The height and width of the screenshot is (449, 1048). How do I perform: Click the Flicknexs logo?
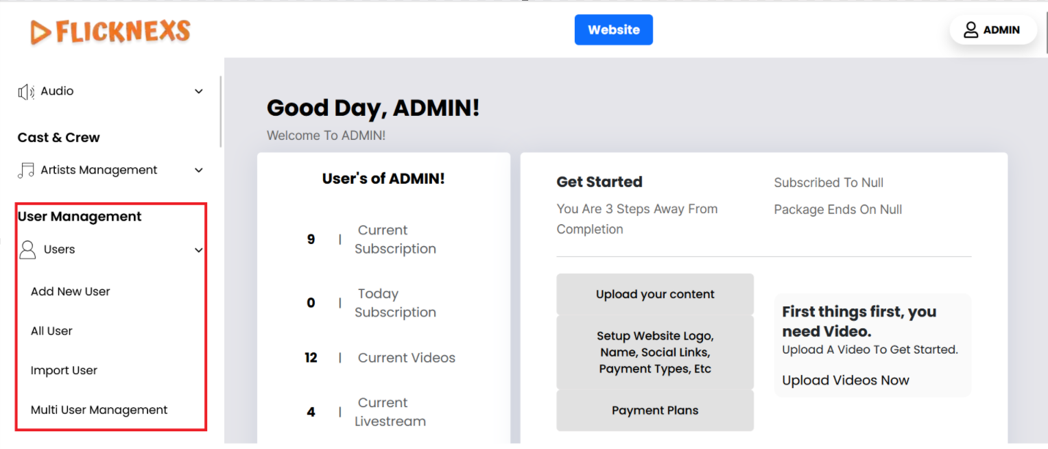110,32
